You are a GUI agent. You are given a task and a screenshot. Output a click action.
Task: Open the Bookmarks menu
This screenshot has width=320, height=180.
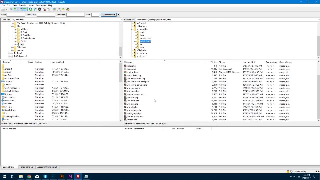pyautogui.click(x=41, y=5)
